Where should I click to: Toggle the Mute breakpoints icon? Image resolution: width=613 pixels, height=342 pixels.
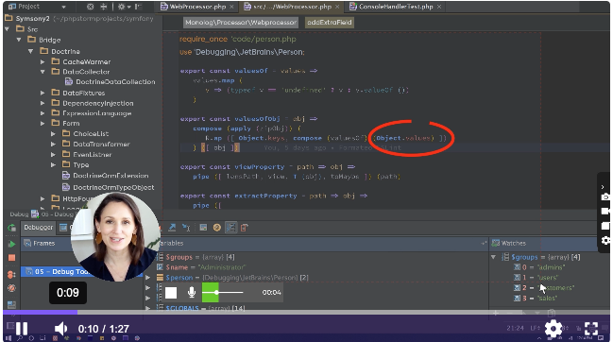[x=11, y=288]
